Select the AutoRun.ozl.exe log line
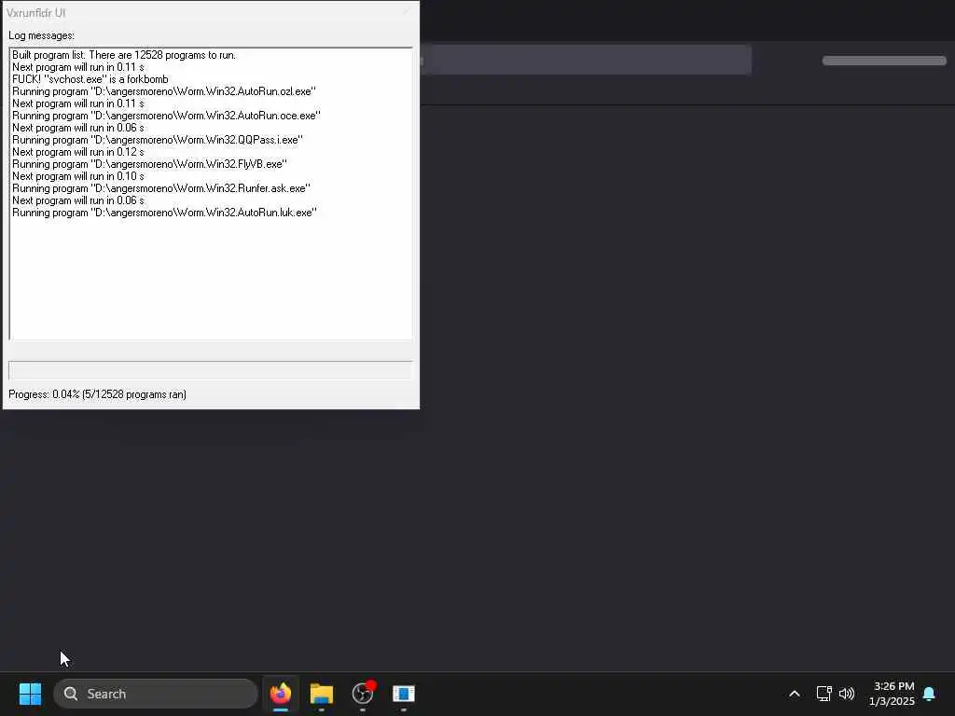The width and height of the screenshot is (955, 716). tap(164, 91)
